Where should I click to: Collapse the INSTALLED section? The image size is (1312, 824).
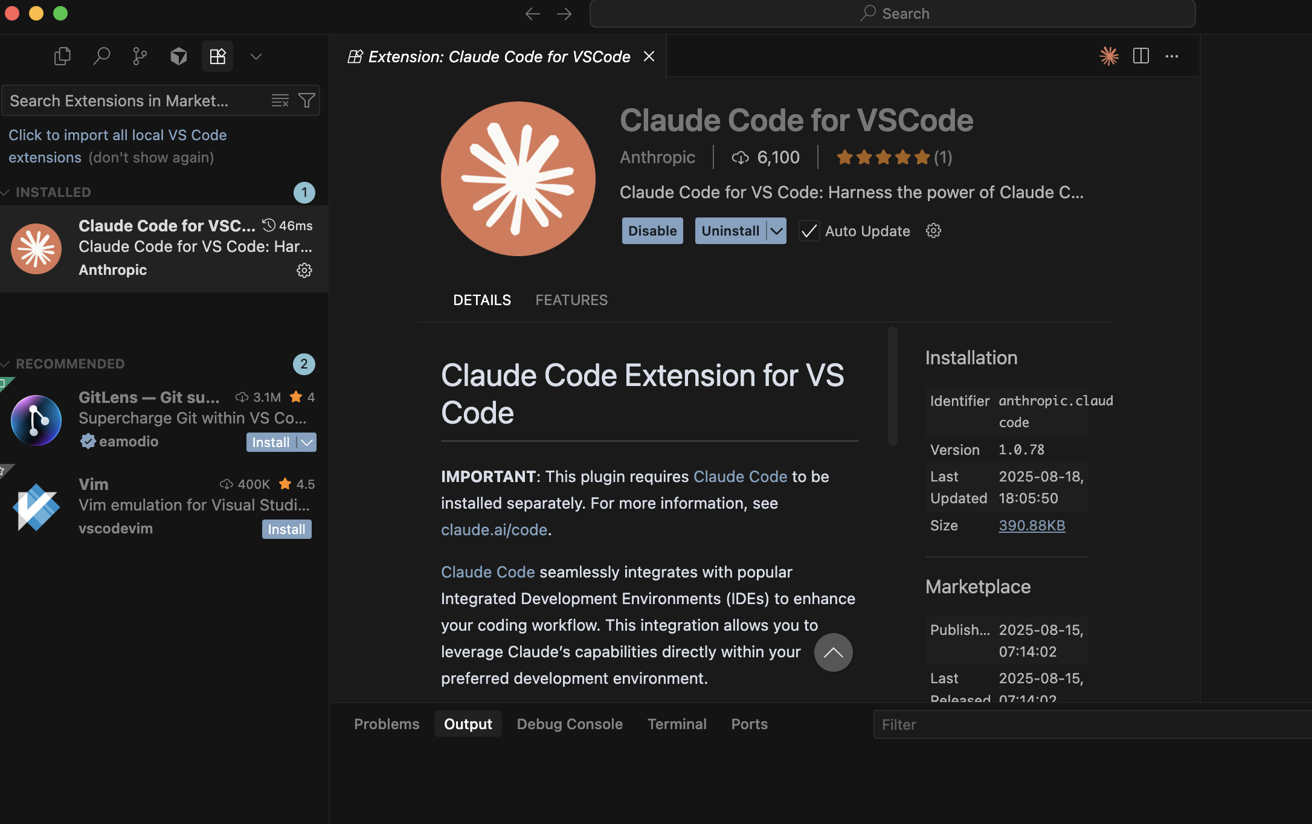coord(5,192)
